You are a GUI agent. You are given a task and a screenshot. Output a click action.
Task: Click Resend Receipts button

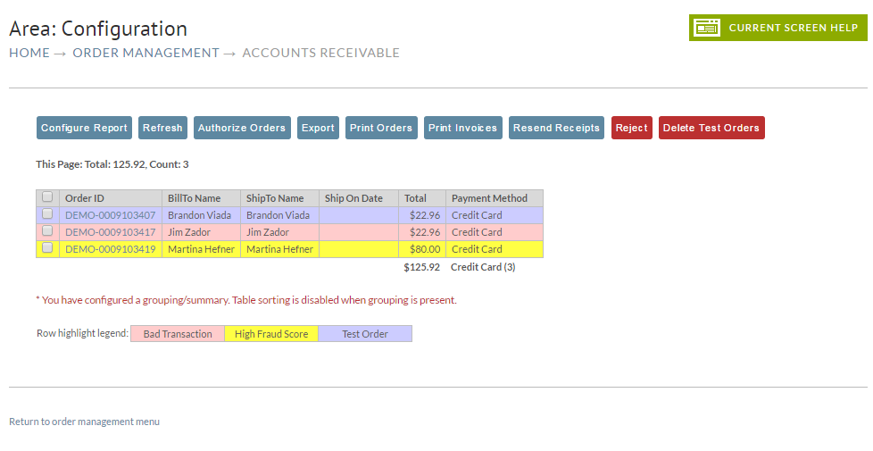coord(556,128)
